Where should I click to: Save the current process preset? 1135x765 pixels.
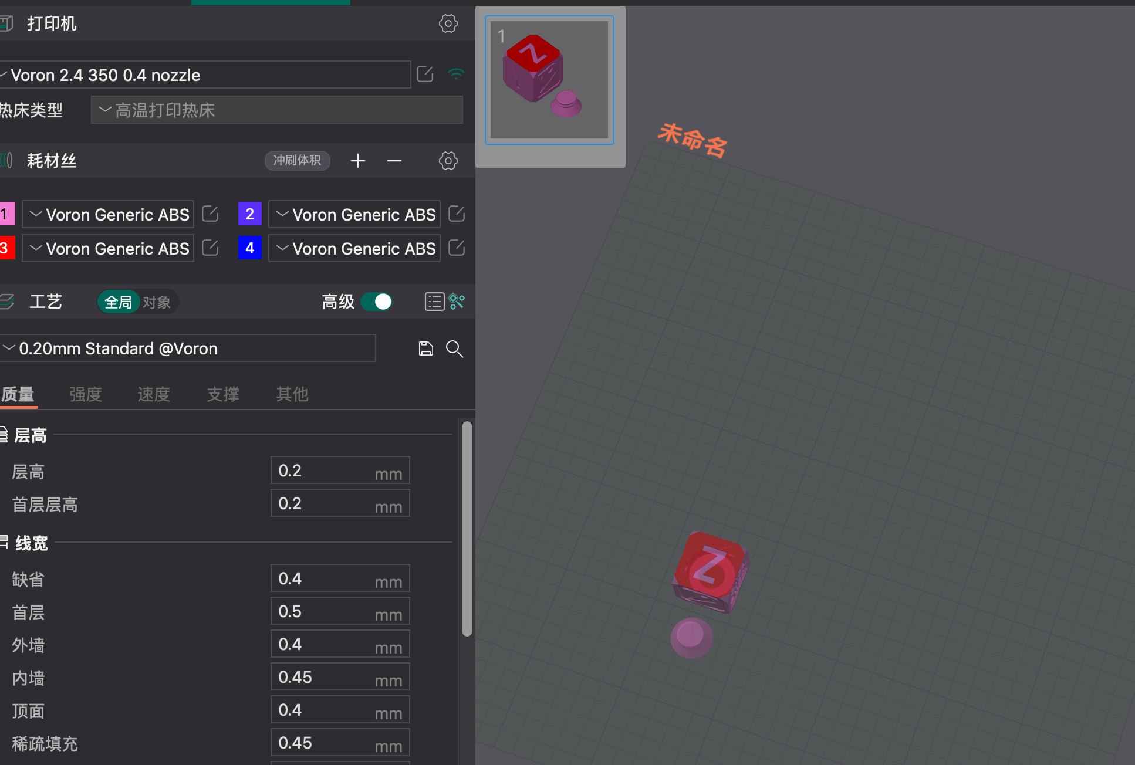(x=425, y=348)
